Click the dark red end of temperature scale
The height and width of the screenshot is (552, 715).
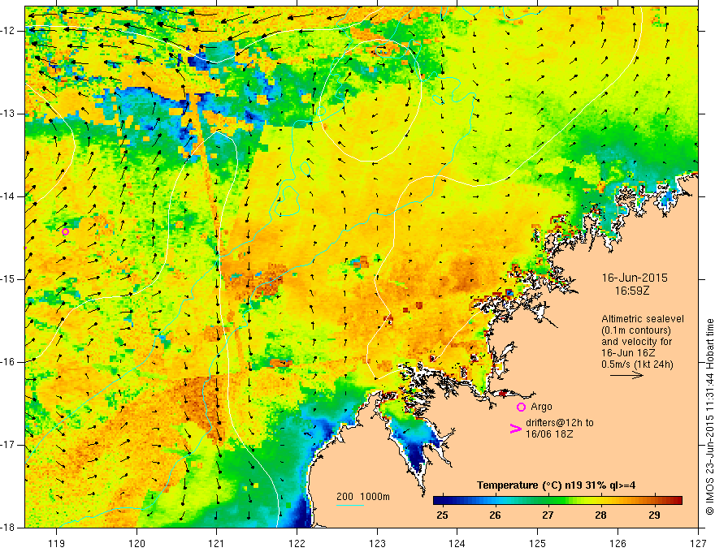678,501
